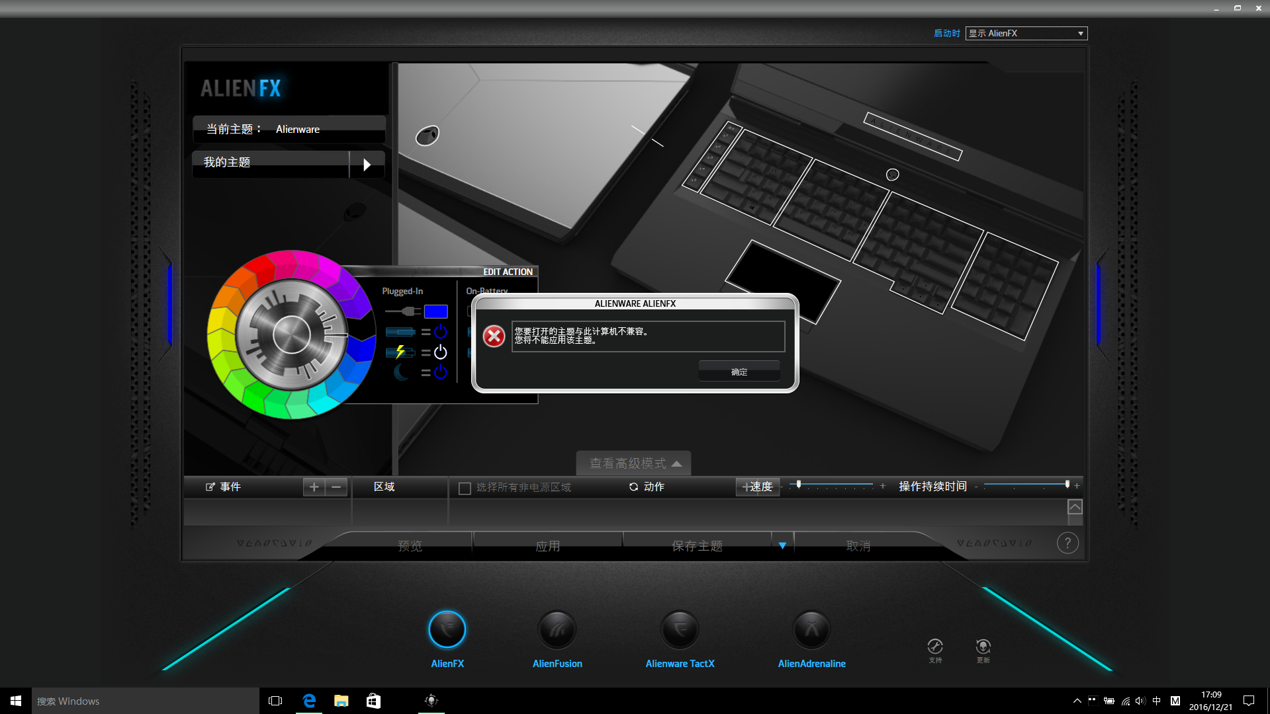This screenshot has height=714, width=1270.
Task: Open File Explorer from the taskbar
Action: pyautogui.click(x=341, y=701)
